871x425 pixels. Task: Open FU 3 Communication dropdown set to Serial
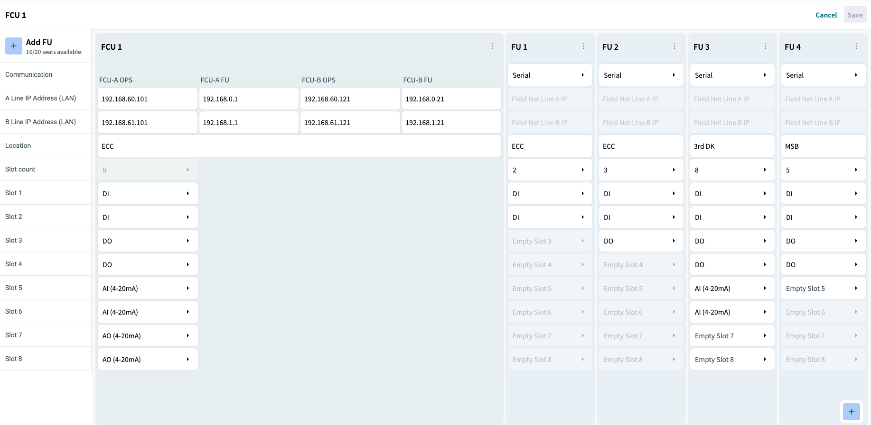(x=732, y=75)
